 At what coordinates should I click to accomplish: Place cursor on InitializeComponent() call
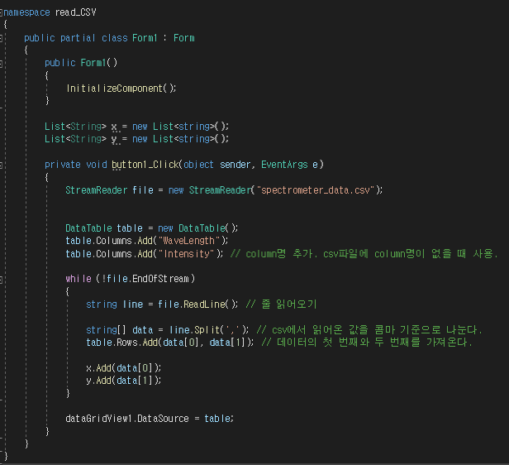121,89
